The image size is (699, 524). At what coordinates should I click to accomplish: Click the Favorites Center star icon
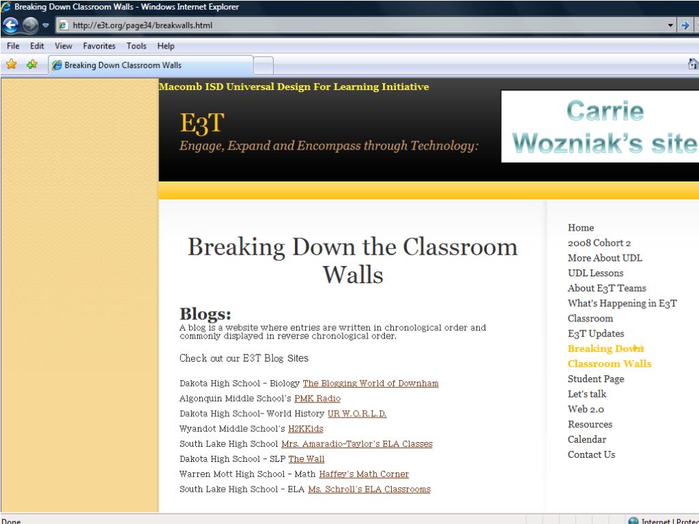pos(11,65)
